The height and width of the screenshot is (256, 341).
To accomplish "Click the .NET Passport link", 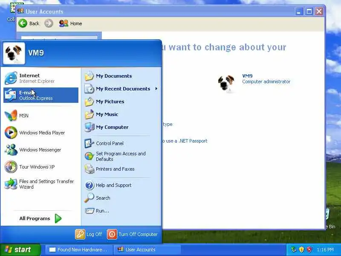I will [x=185, y=141].
